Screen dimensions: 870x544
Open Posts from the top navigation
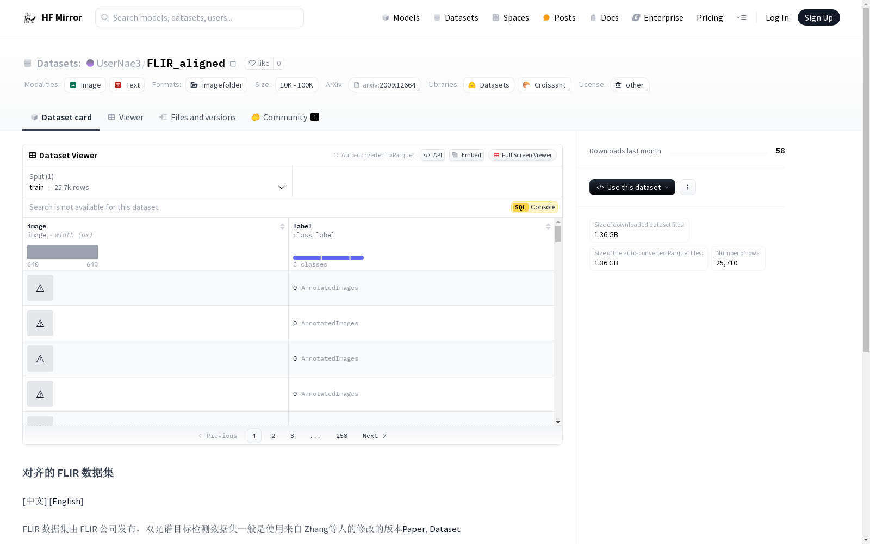(x=559, y=18)
